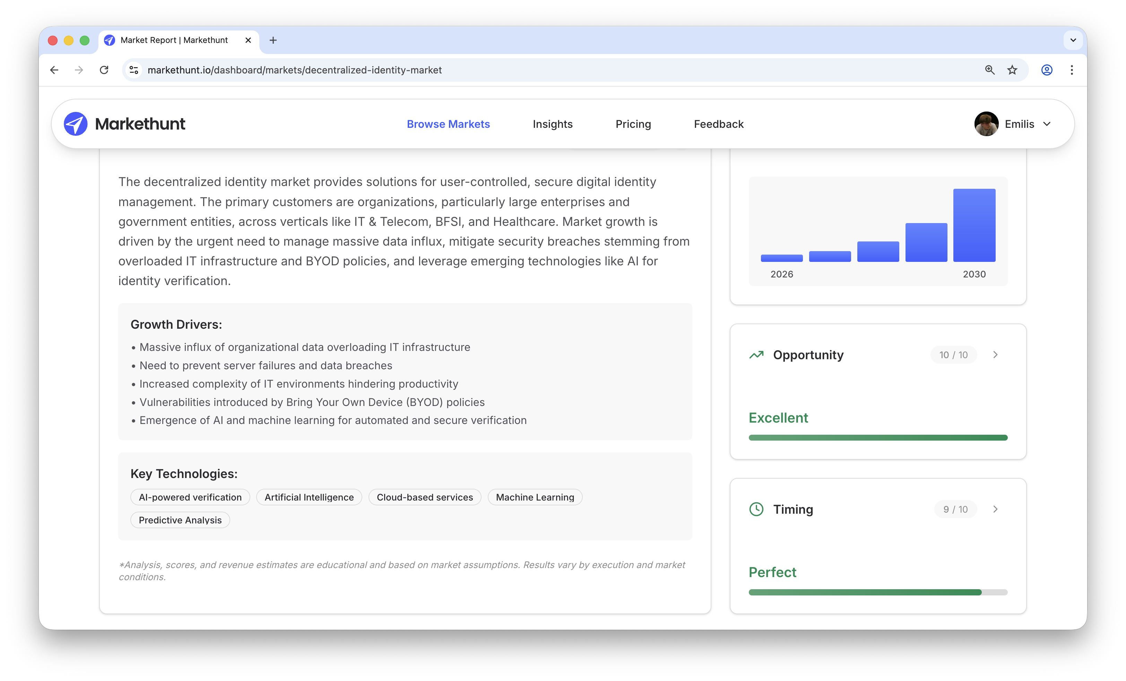Open the Insights navigation menu item
Image resolution: width=1126 pixels, height=681 pixels.
click(553, 124)
